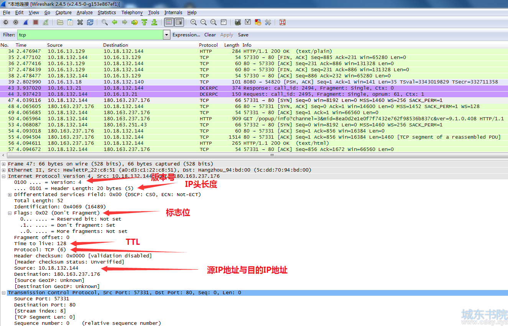Start a new live capture (shark fin icon)

pyautogui.click(x=26, y=22)
